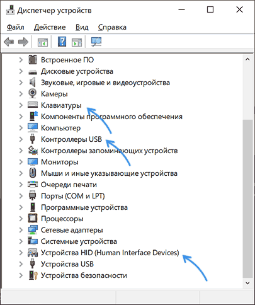Click the Контроллеры USB plug icon
255x305 pixels.
[32, 139]
